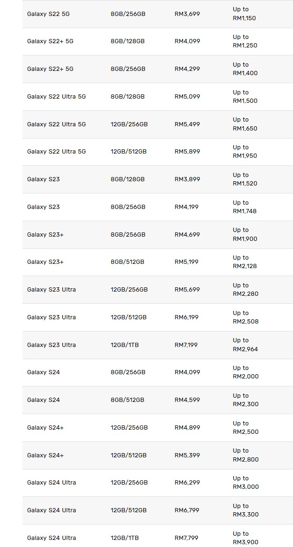Select the RM7,799 Galaxy S24 Ultra price
The height and width of the screenshot is (547, 293).
click(x=187, y=538)
